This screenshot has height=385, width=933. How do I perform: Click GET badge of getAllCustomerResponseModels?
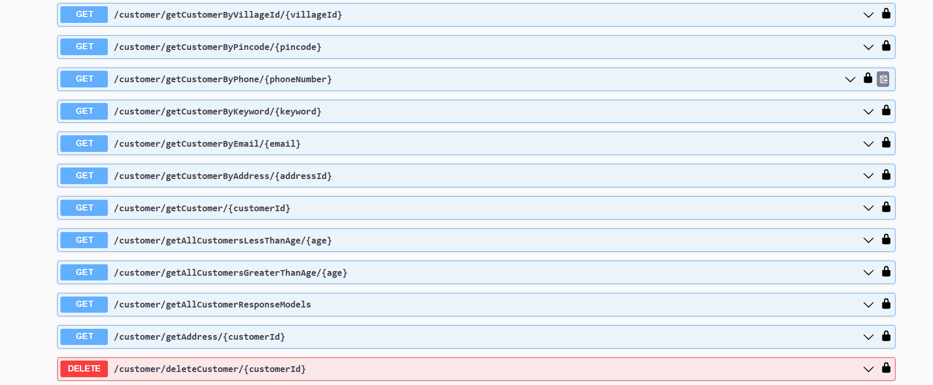coord(84,304)
